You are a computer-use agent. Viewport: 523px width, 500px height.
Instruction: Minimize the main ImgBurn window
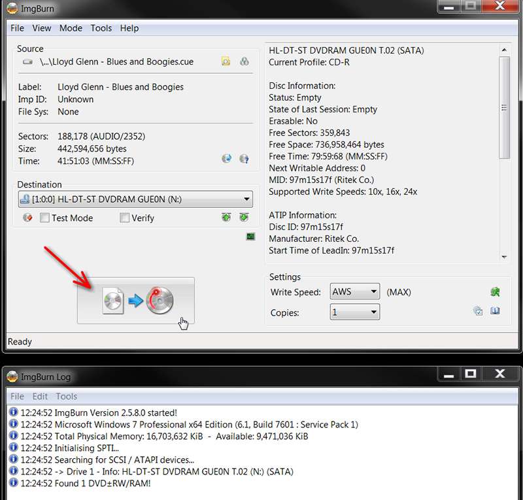click(x=449, y=6)
